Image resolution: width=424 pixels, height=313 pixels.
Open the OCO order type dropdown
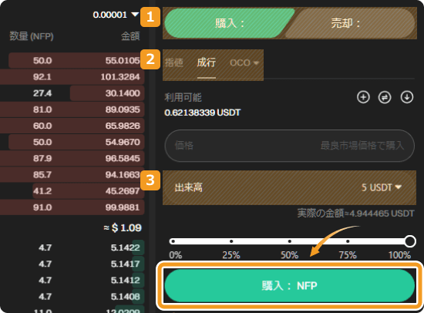pos(244,63)
